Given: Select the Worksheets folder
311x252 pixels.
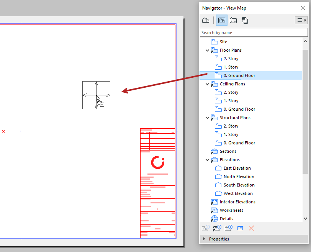Looking at the screenshot, I should [x=231, y=210].
